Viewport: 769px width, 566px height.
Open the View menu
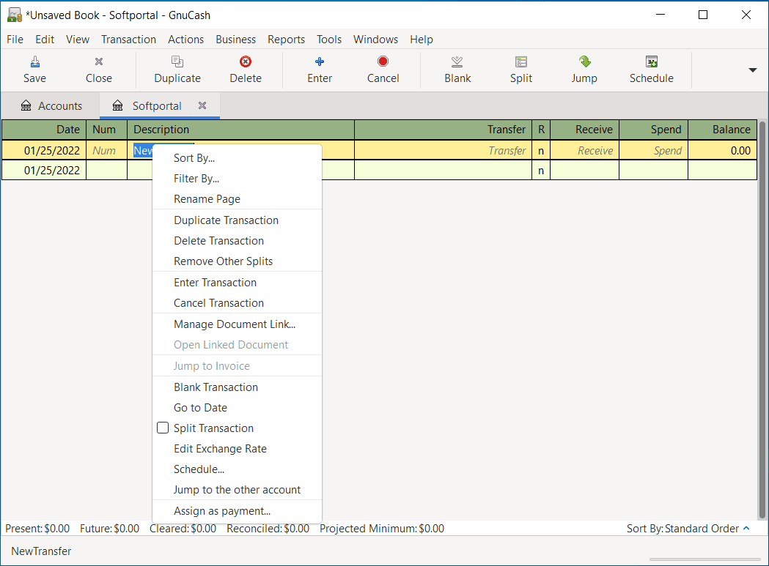point(78,40)
